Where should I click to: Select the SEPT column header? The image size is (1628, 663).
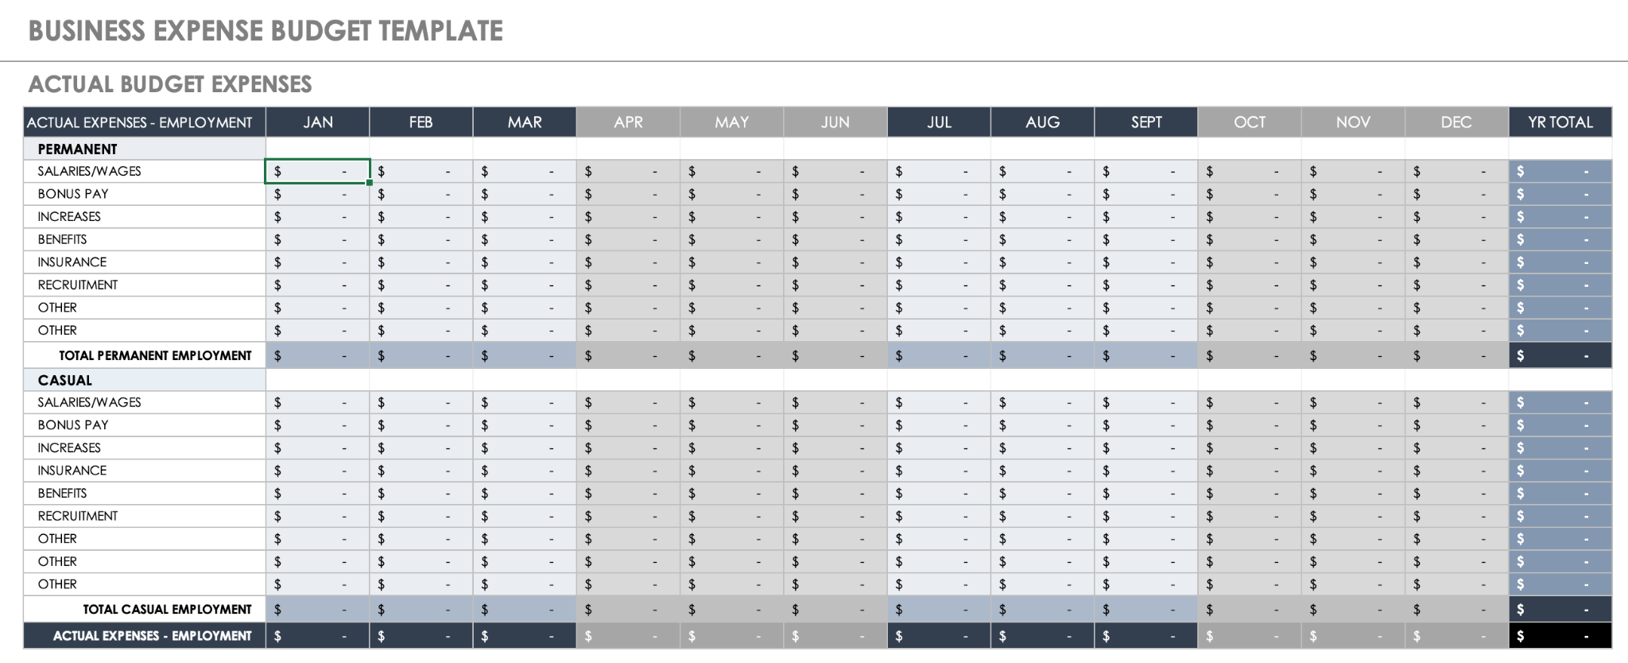click(x=1145, y=122)
